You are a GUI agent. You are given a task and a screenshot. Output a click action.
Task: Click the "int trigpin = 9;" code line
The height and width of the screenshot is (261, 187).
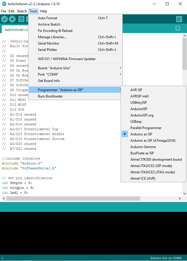[x=18, y=188]
